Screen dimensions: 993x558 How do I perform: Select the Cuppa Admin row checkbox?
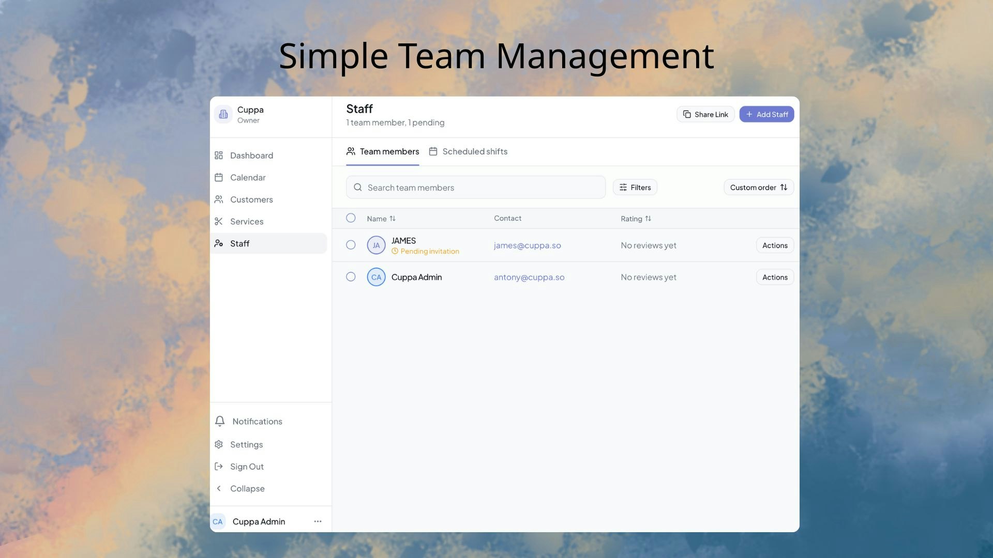click(351, 277)
